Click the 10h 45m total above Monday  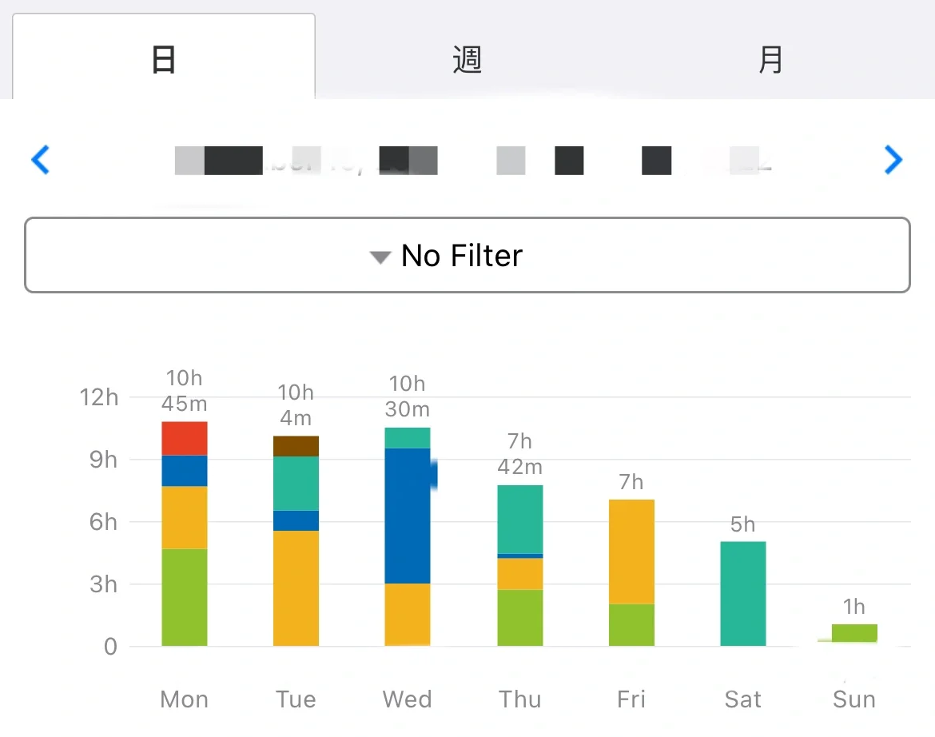click(185, 390)
